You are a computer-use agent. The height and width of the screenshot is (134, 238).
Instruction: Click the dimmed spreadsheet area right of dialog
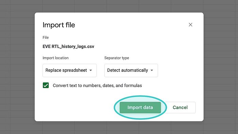coord(221,67)
